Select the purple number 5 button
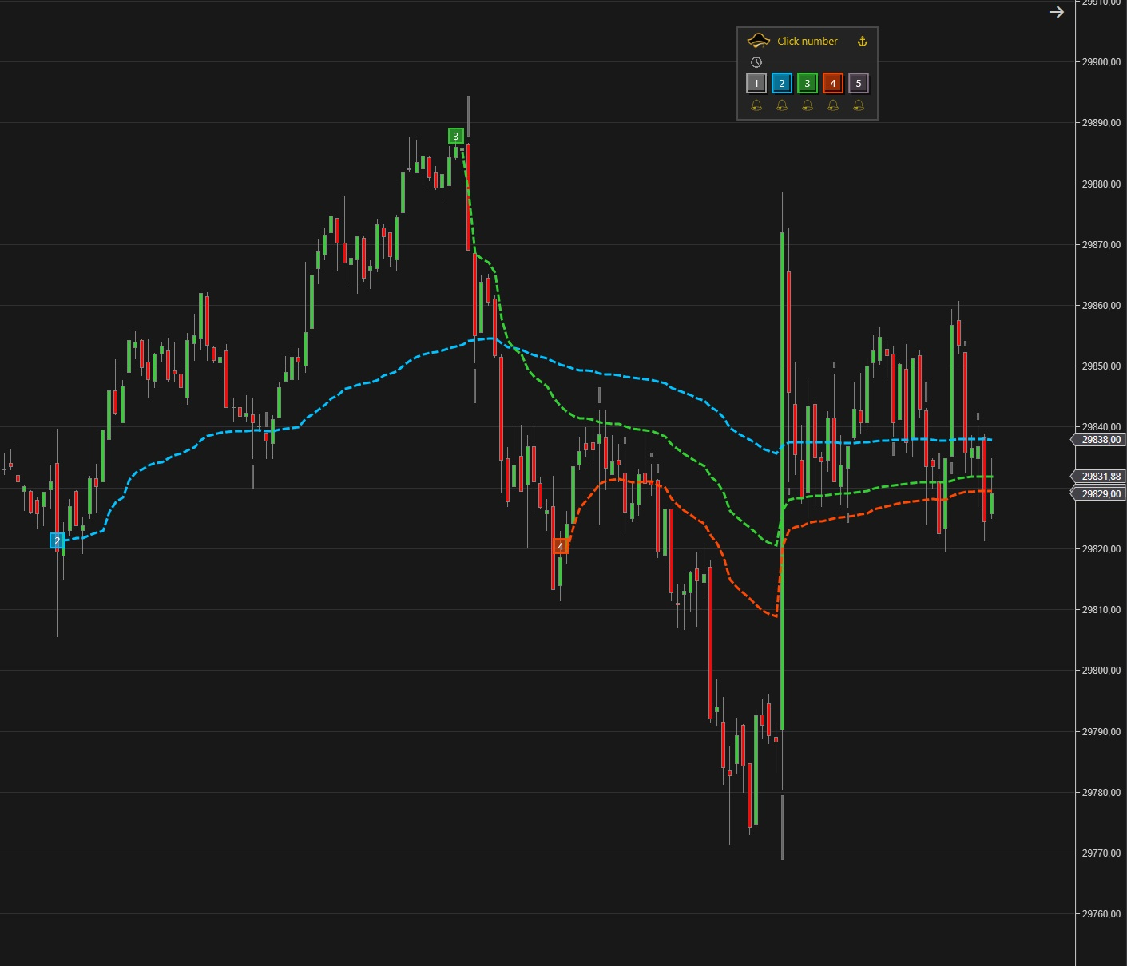The width and height of the screenshot is (1127, 966). [x=859, y=83]
